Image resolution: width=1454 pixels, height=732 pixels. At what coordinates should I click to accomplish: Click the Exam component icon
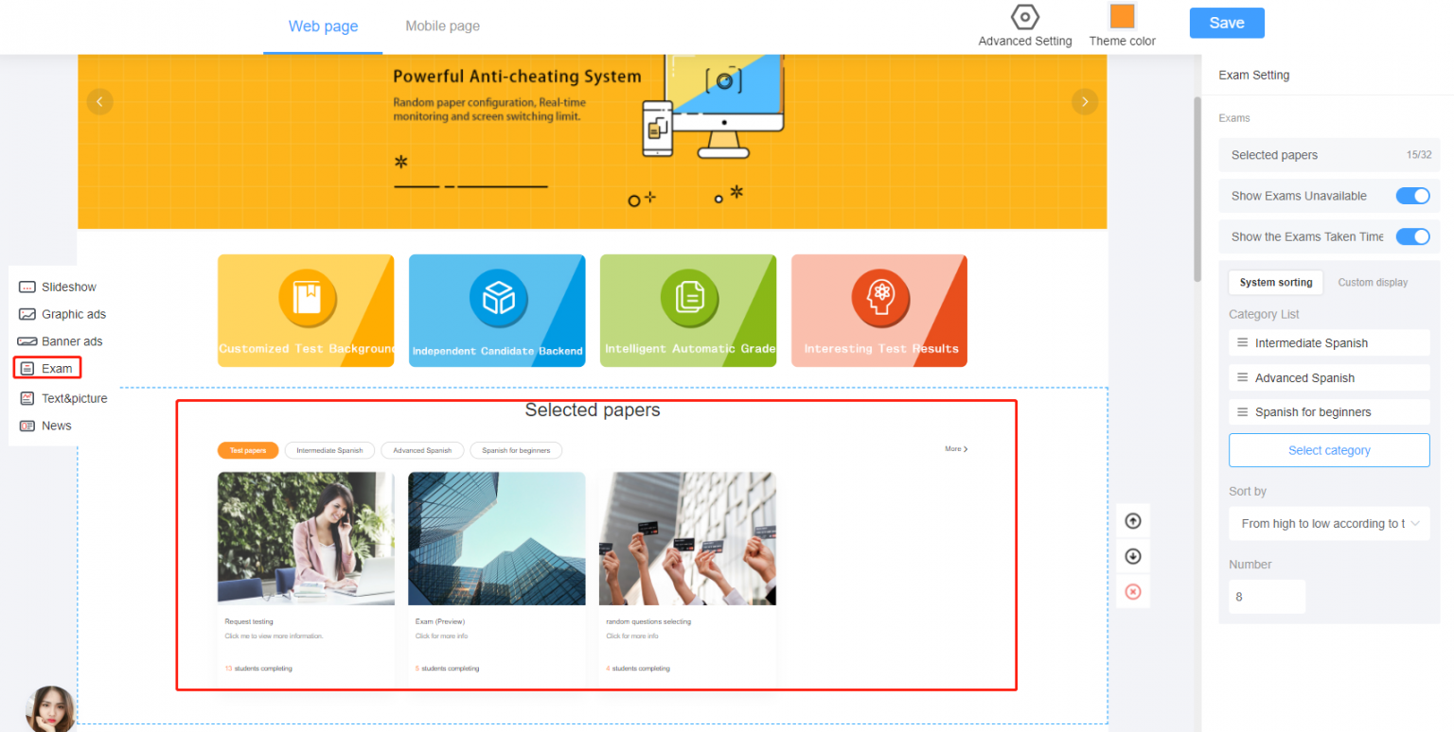[26, 369]
